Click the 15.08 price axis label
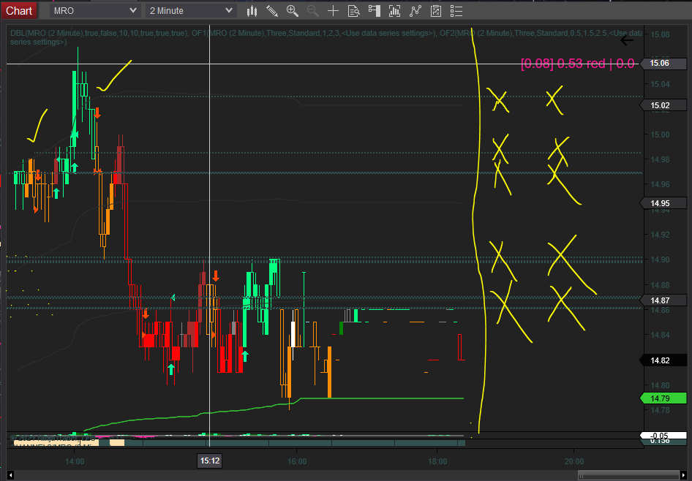692x481 pixels. [x=660, y=34]
